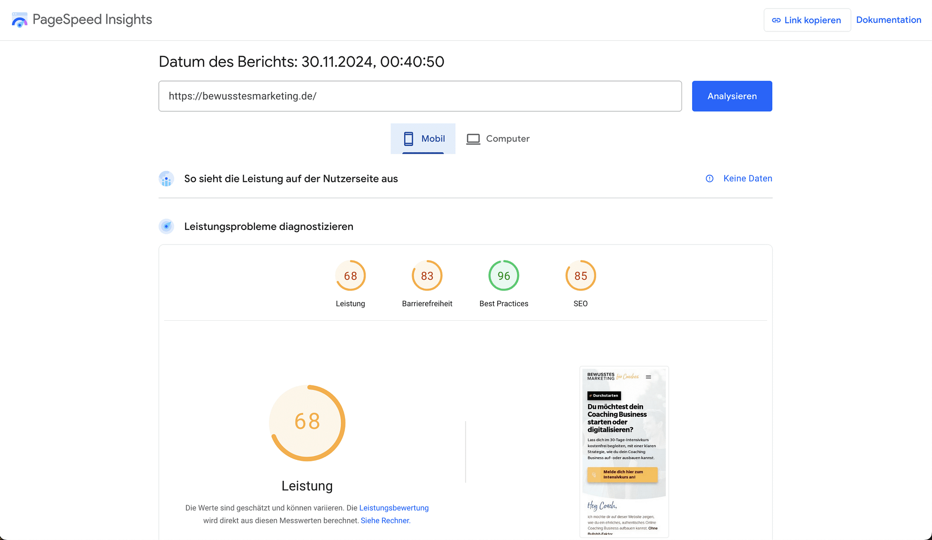Click the hamburger menu in the page preview
Image resolution: width=932 pixels, height=540 pixels.
[648, 377]
